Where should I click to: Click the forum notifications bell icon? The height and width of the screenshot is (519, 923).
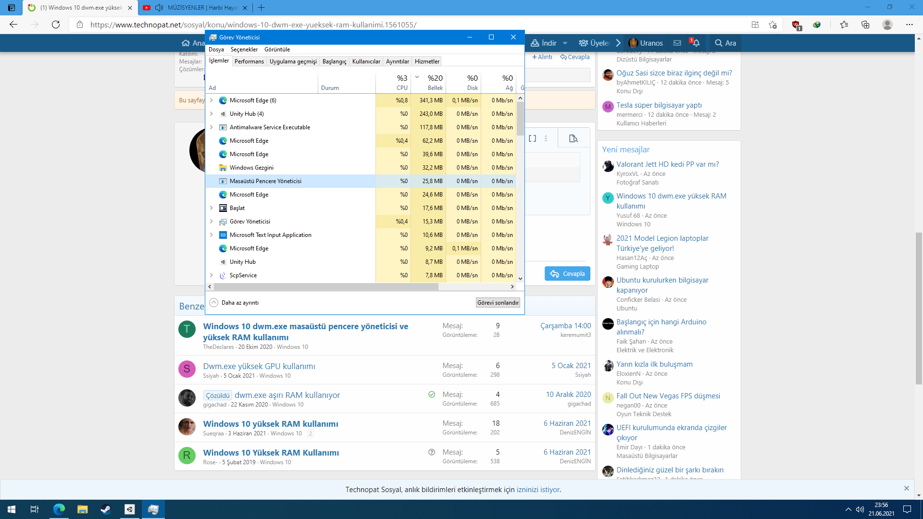coord(696,43)
